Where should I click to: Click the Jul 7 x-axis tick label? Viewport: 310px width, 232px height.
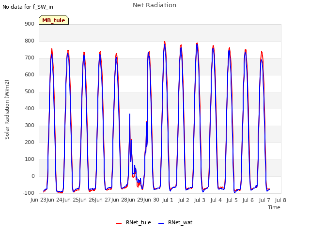click(x=264, y=200)
